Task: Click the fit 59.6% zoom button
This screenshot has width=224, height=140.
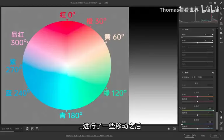Action: (7, 129)
